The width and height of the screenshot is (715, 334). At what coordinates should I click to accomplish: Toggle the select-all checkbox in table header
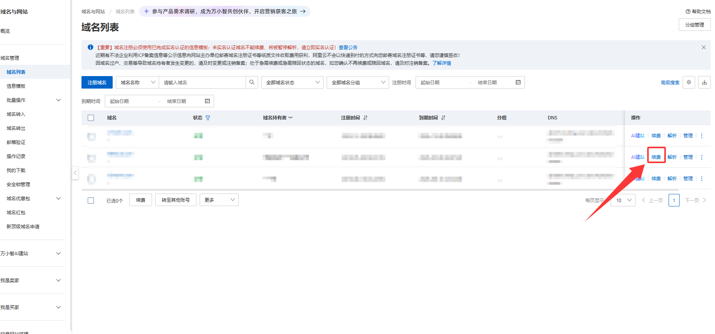(91, 118)
